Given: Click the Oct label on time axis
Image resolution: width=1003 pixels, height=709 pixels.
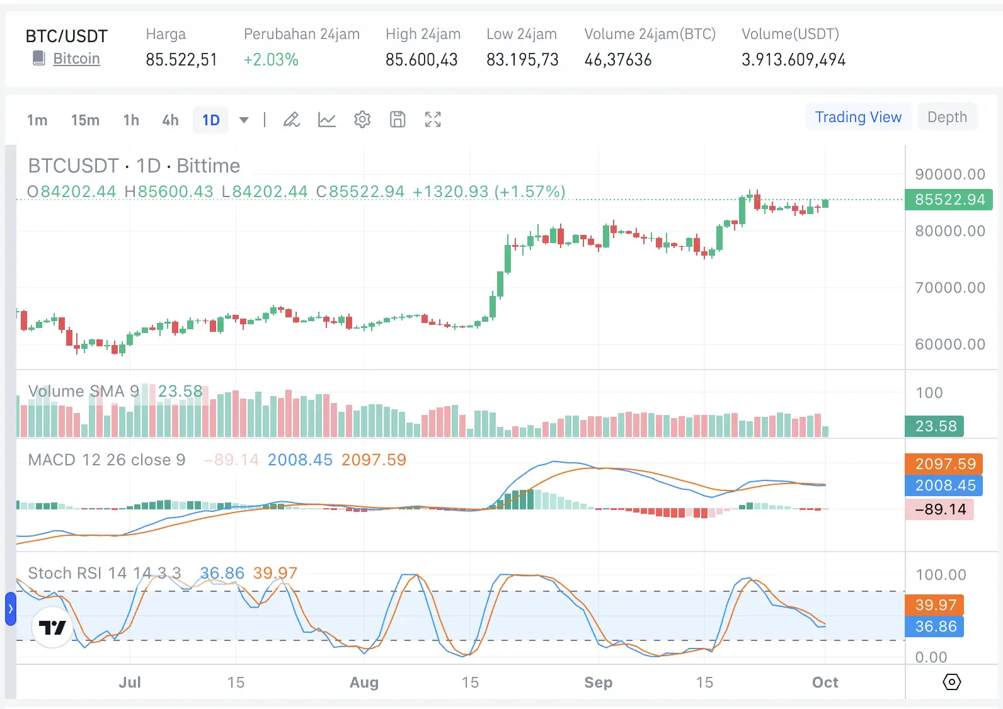Looking at the screenshot, I should (x=825, y=683).
